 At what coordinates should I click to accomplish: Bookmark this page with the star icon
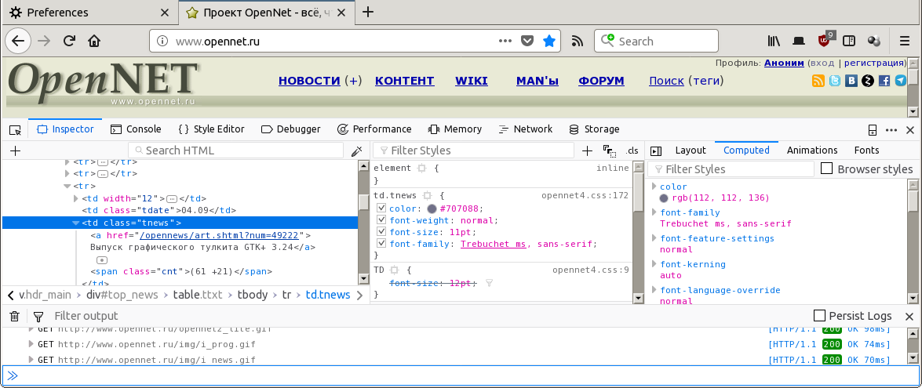click(549, 41)
